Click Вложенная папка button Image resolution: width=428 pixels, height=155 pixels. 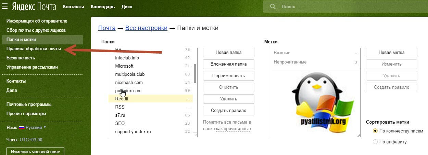coord(229,64)
